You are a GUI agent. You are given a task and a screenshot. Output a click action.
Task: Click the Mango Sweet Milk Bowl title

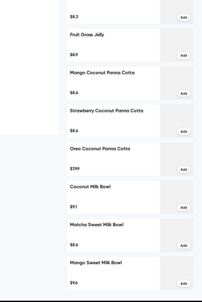96,263
